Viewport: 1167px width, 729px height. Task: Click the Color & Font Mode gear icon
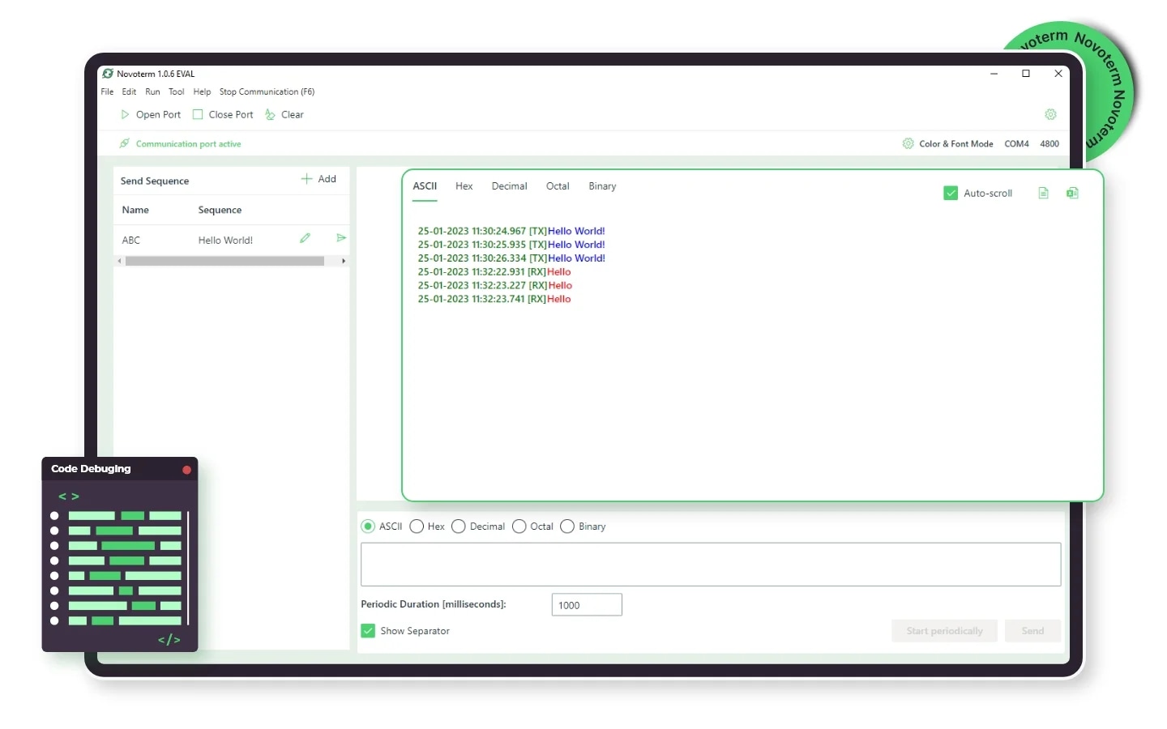pos(908,143)
